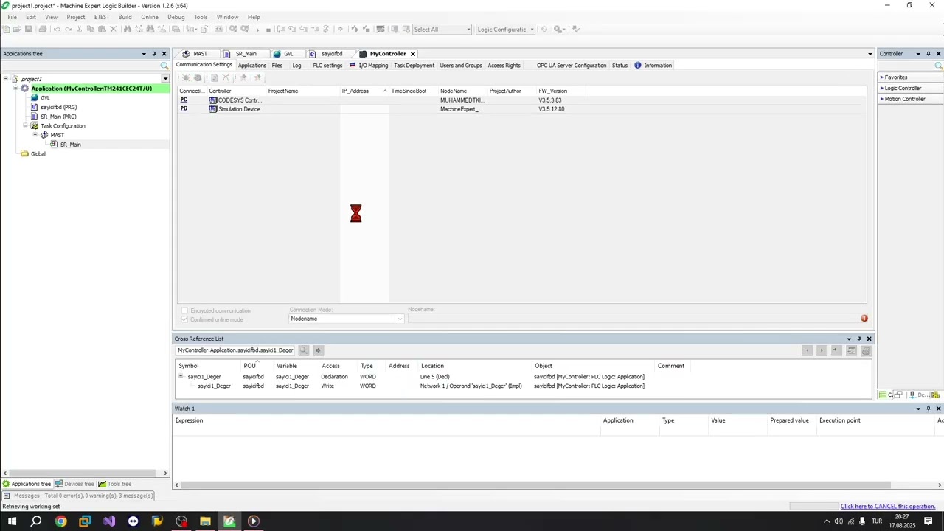The width and height of the screenshot is (944, 531).
Task: Click the Application gear icon in the tree
Action: tap(24, 88)
